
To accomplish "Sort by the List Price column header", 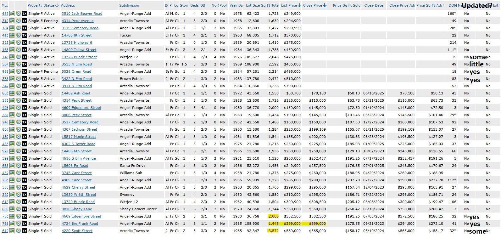I will (291, 5).
